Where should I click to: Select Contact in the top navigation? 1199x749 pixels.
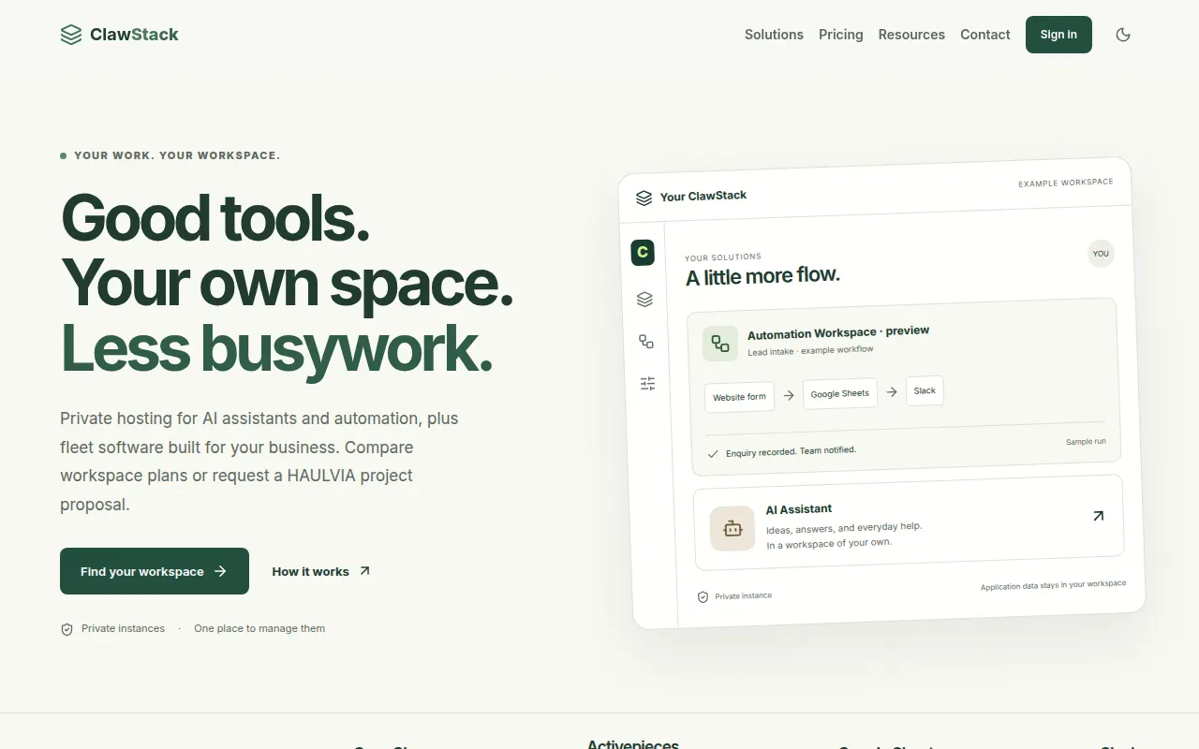tap(985, 35)
